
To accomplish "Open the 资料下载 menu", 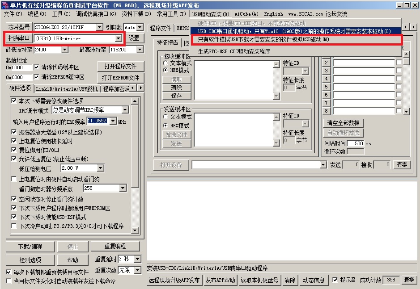I will [x=136, y=14].
